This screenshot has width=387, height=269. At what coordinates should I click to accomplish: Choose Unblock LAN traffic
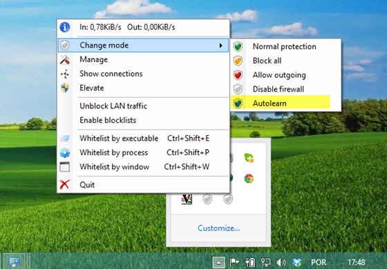[113, 106]
